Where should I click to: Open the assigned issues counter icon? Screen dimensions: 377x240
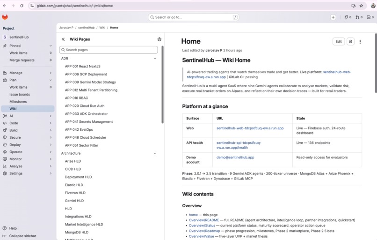348,17
